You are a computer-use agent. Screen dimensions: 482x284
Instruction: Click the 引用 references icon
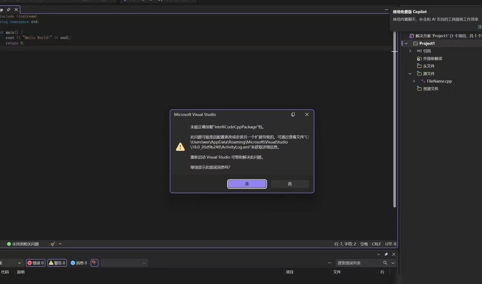[x=419, y=51]
